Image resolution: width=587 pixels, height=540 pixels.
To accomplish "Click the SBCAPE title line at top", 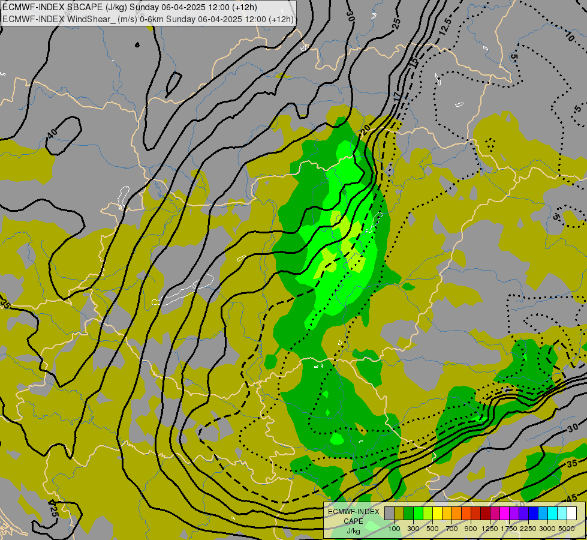I will [x=130, y=7].
